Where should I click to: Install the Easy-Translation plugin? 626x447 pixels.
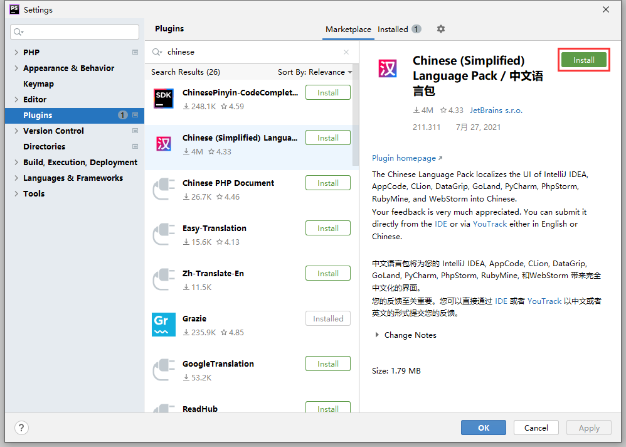click(328, 228)
